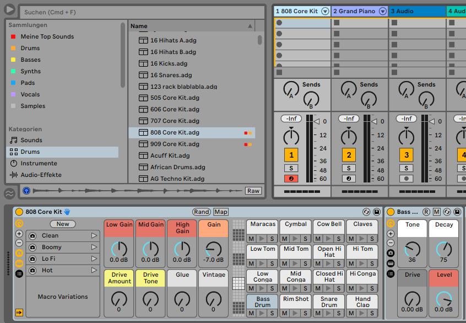Click the New macro variation button
This screenshot has width=466, height=323.
point(62,224)
